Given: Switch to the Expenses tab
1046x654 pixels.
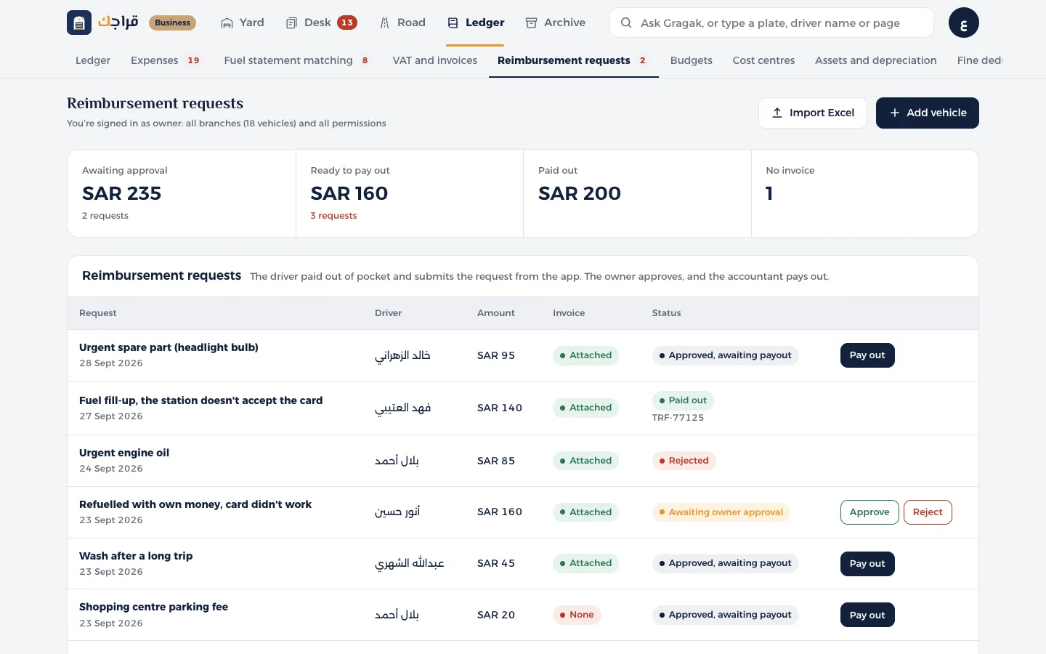Looking at the screenshot, I should 165,60.
